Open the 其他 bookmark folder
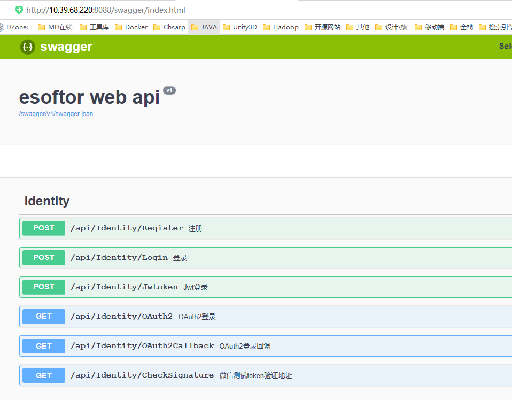 coord(358,27)
